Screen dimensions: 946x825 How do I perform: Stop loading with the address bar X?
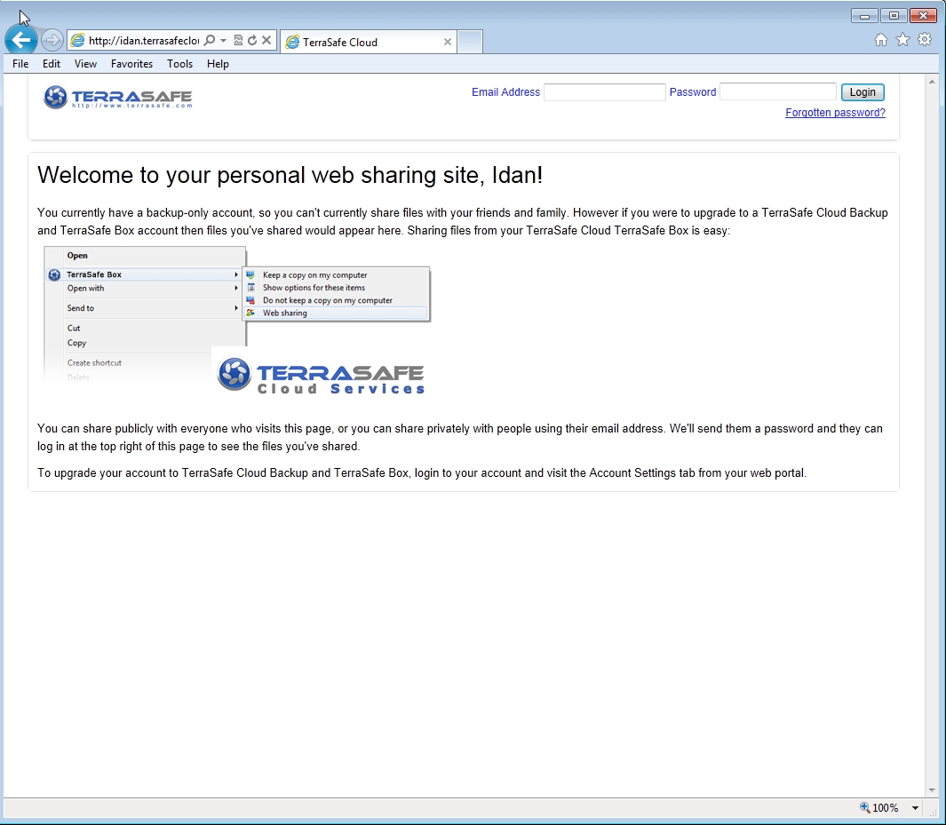click(266, 40)
